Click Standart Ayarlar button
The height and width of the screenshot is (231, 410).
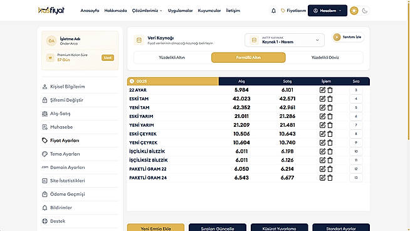[x=341, y=227]
